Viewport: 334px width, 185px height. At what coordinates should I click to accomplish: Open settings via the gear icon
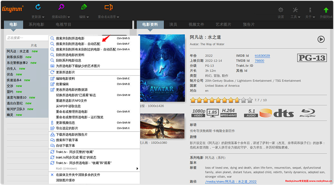(281, 10)
